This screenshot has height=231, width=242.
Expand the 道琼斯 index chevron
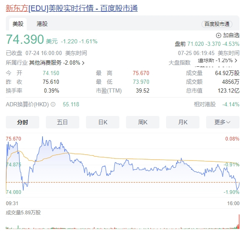click(x=236, y=60)
